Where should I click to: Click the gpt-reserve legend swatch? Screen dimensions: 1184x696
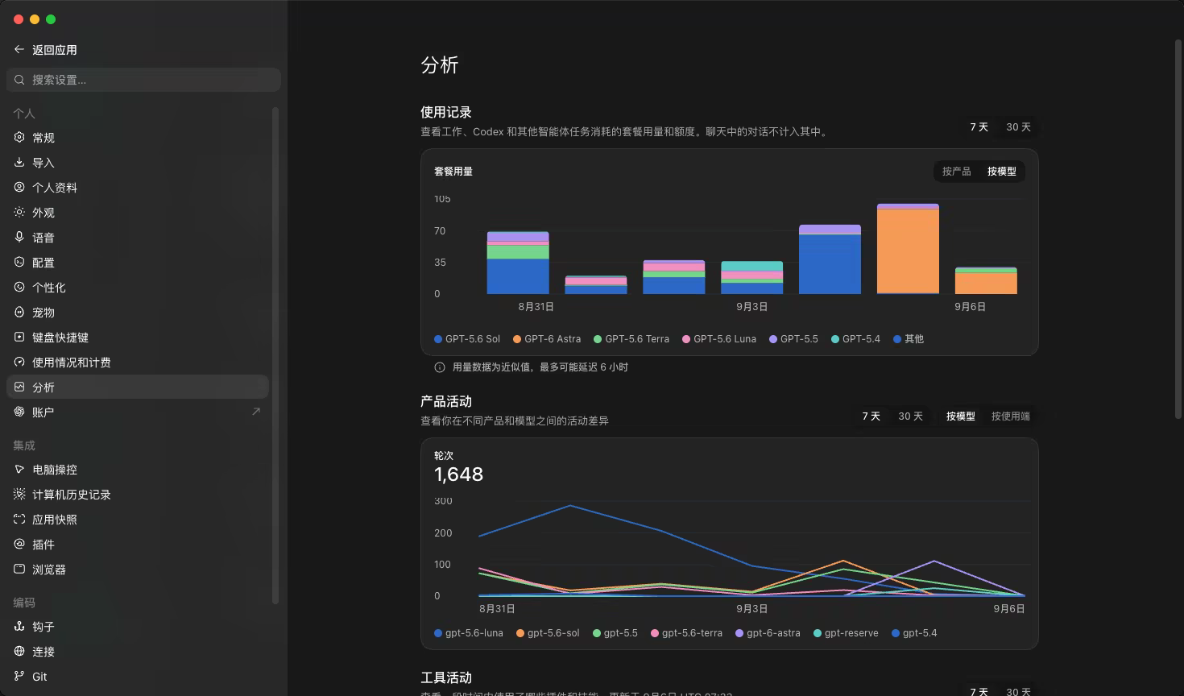coord(818,633)
